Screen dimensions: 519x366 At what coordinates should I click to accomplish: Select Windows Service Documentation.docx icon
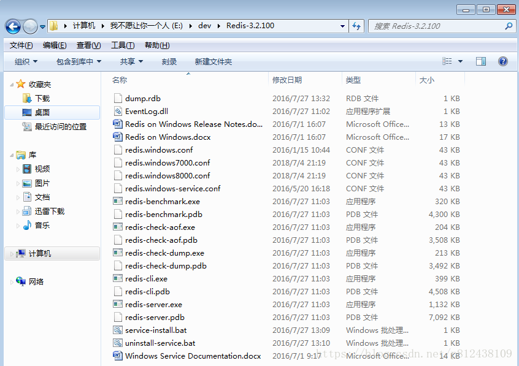point(118,356)
